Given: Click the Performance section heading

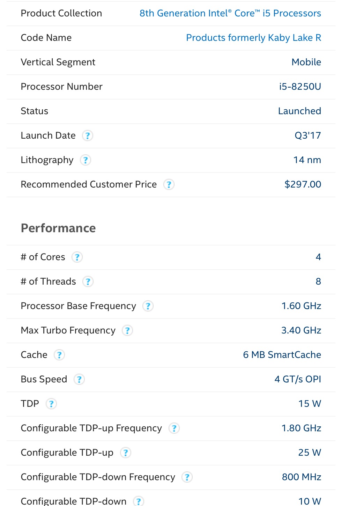Looking at the screenshot, I should pos(58,228).
